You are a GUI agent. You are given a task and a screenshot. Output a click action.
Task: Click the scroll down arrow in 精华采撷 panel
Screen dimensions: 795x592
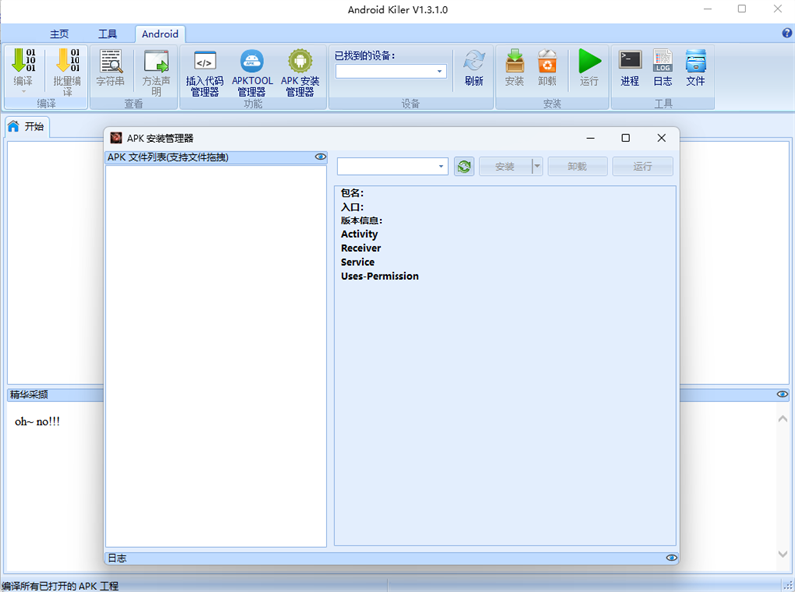pos(783,554)
